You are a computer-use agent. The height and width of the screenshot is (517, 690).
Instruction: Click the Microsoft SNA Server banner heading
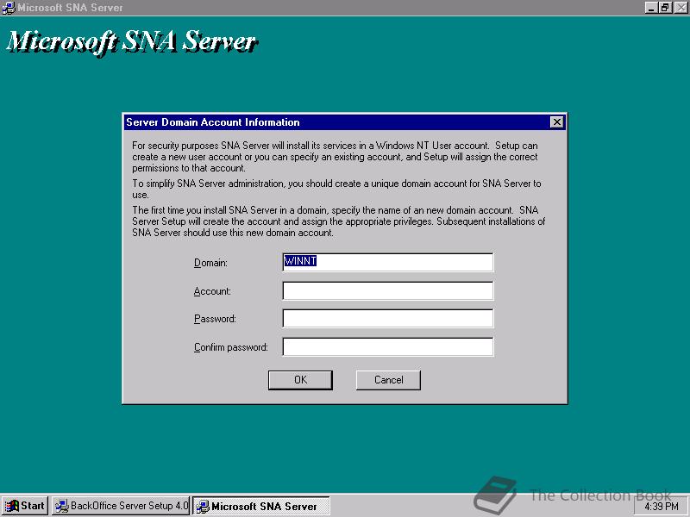pos(132,41)
